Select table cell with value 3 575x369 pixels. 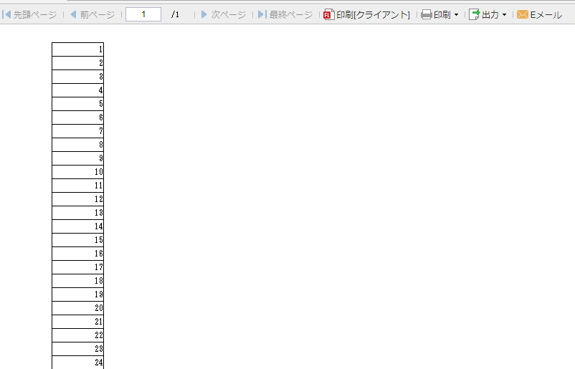[77, 77]
